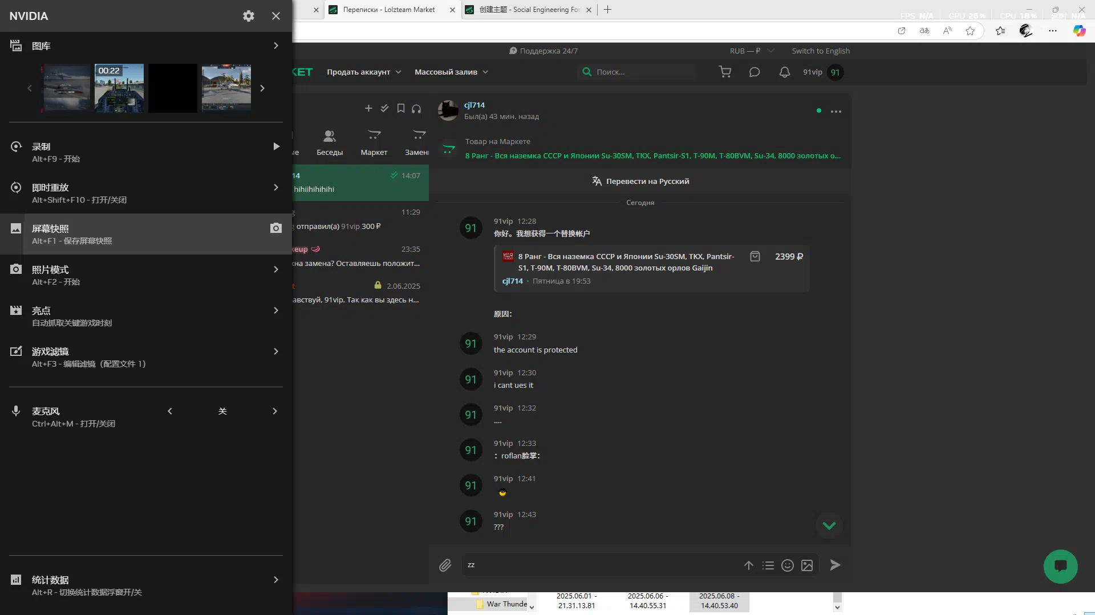Open bookmarked conversations icon

coord(401,108)
